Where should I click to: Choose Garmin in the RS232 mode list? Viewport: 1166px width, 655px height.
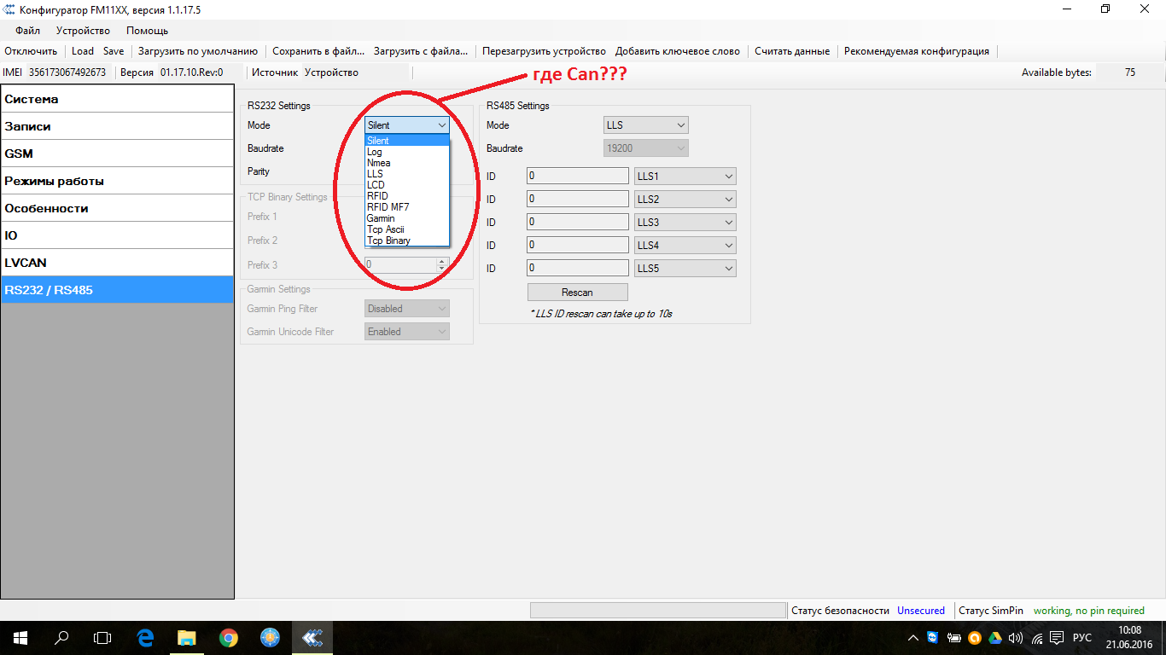click(x=381, y=218)
